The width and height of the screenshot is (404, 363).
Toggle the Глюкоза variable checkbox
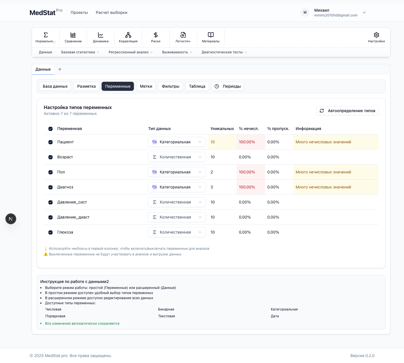coord(51,232)
